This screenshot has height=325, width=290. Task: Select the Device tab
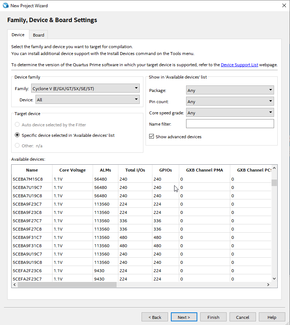[x=18, y=35]
